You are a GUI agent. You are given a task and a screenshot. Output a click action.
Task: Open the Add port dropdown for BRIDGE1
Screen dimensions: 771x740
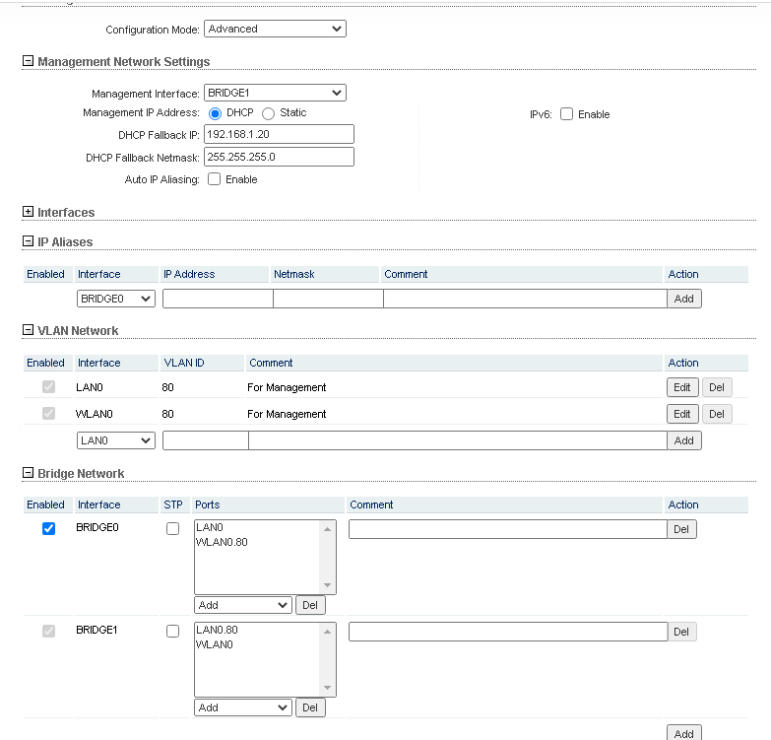(243, 707)
